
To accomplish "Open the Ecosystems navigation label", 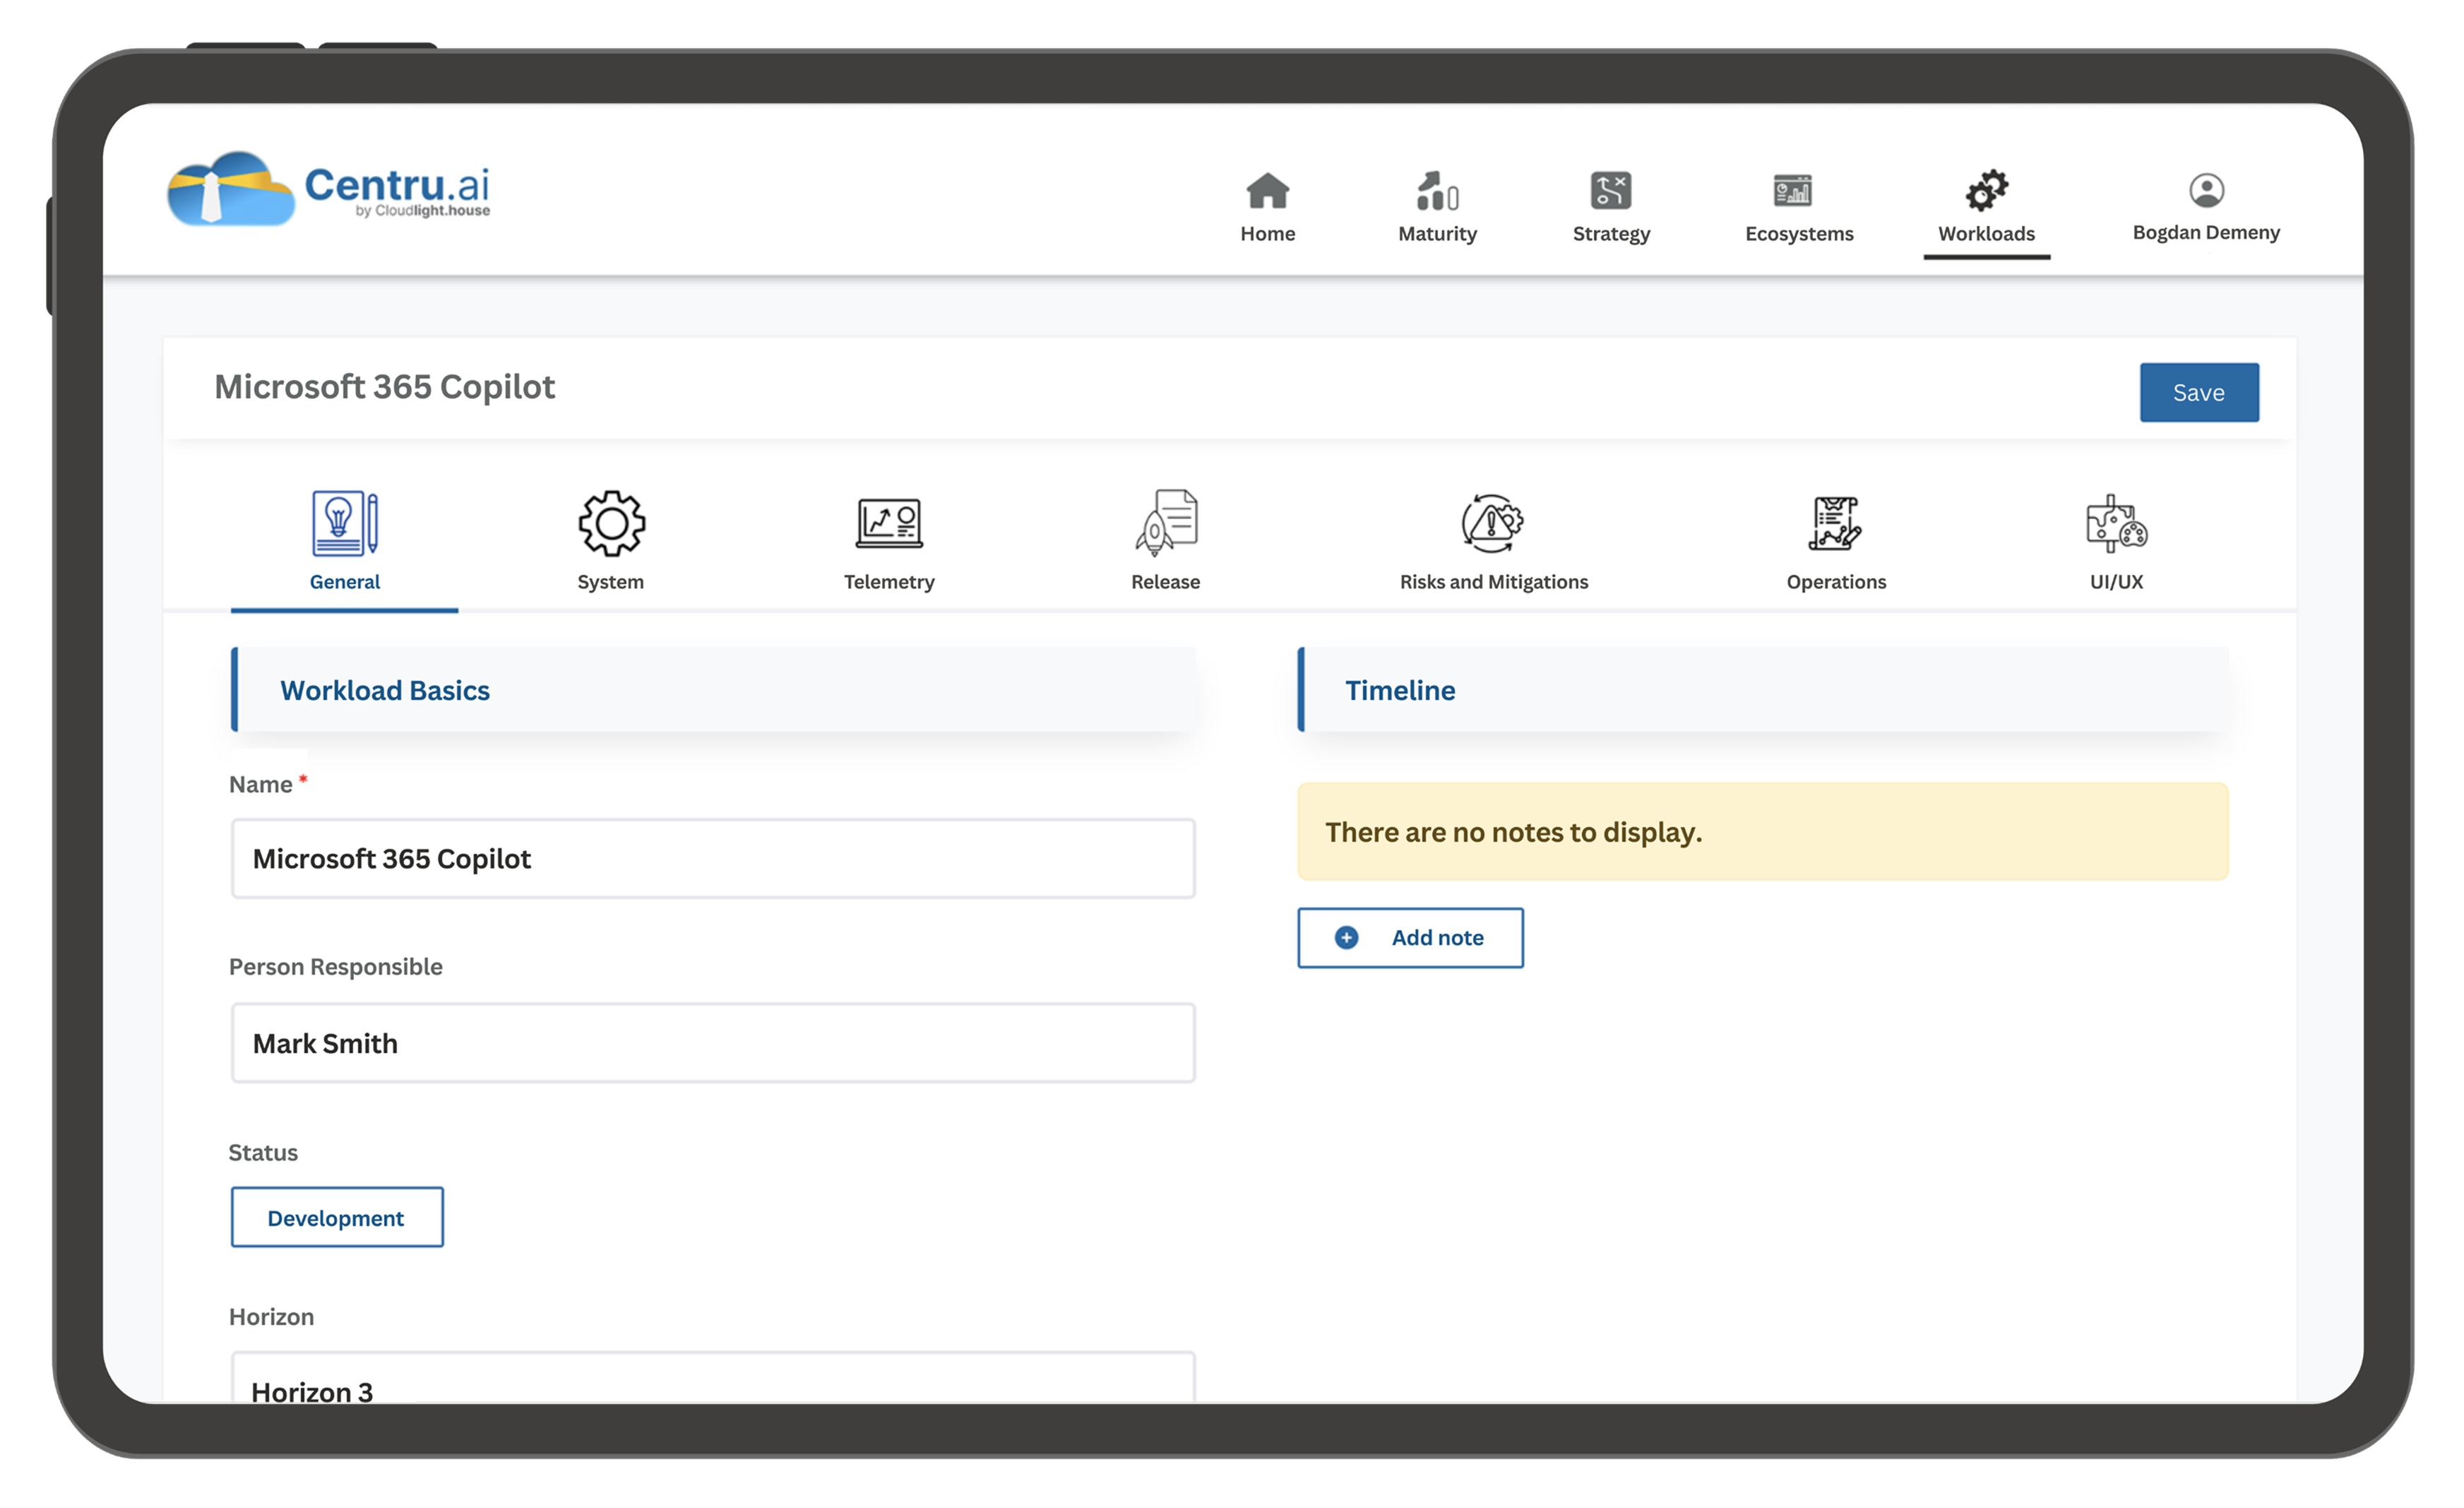I will (1798, 234).
